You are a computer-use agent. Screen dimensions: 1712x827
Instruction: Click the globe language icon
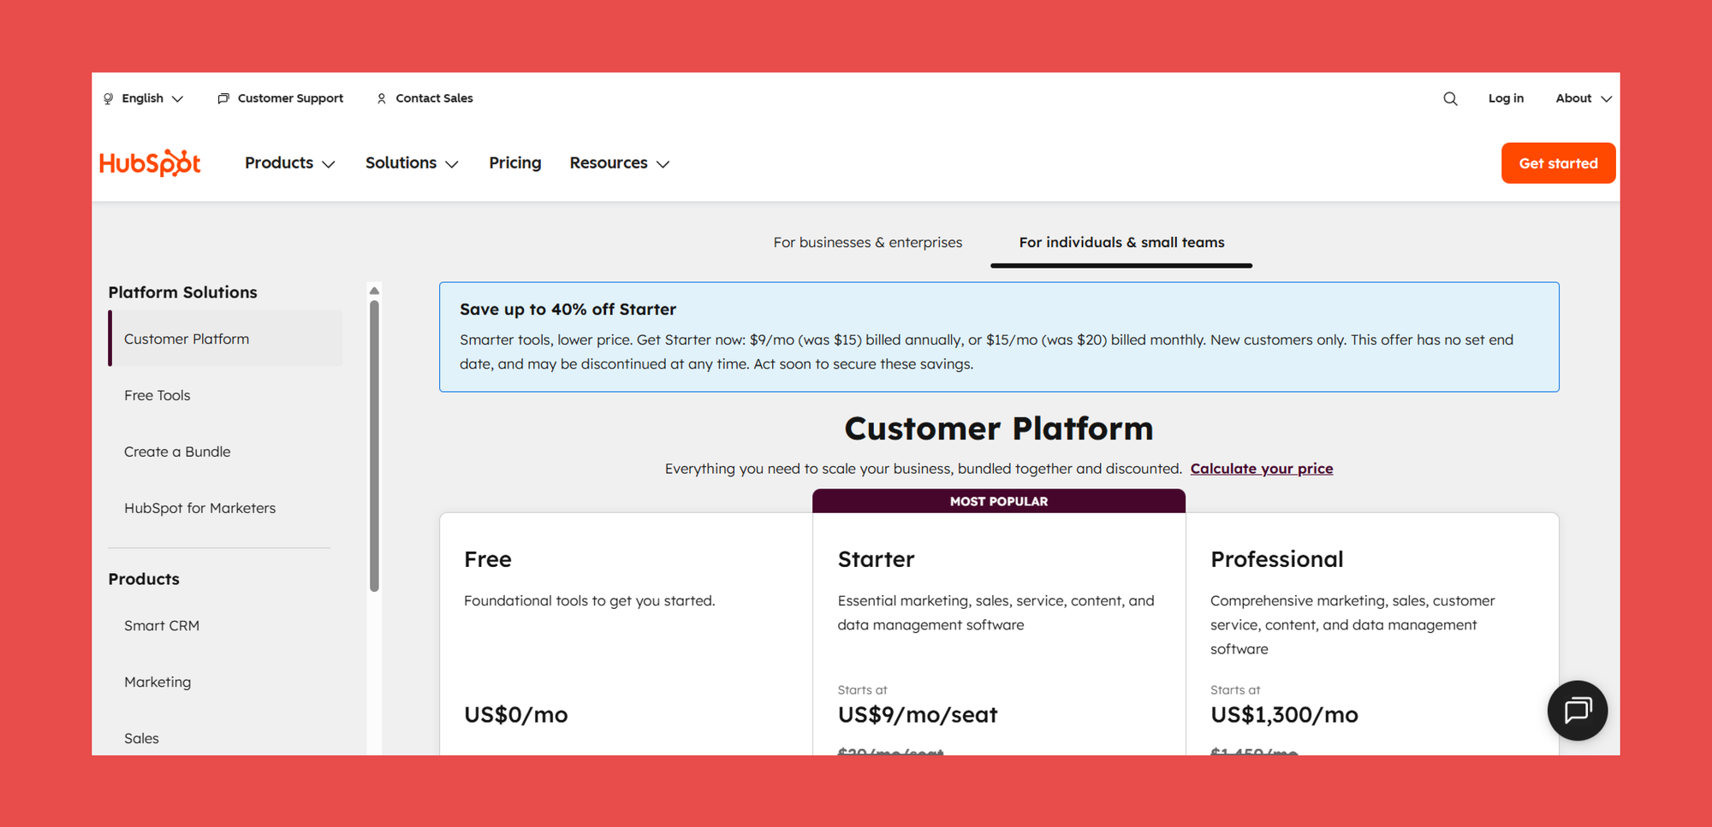(x=109, y=98)
